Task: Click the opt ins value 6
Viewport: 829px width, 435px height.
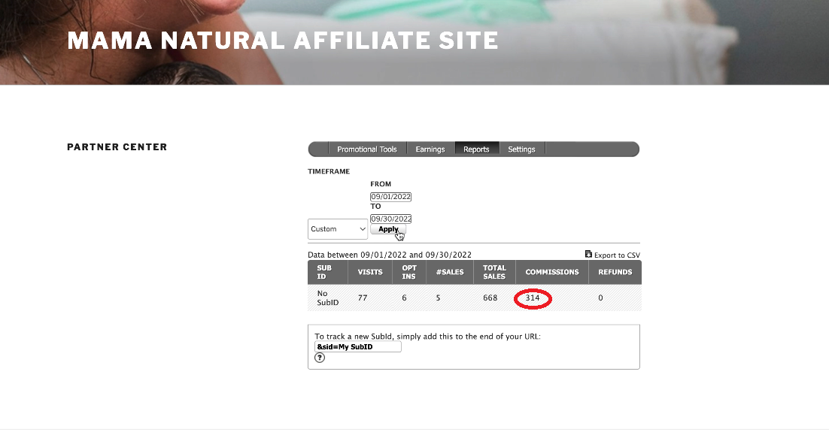Action: [x=405, y=298]
